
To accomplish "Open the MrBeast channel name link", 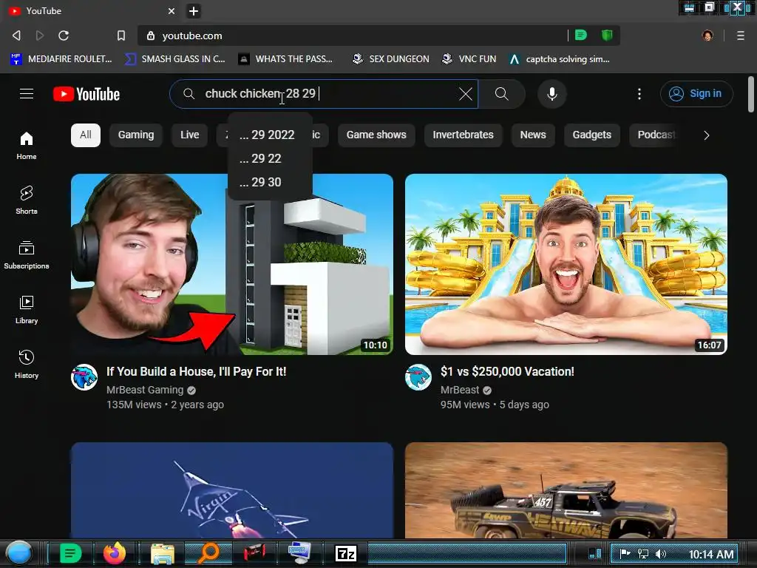I will [460, 390].
